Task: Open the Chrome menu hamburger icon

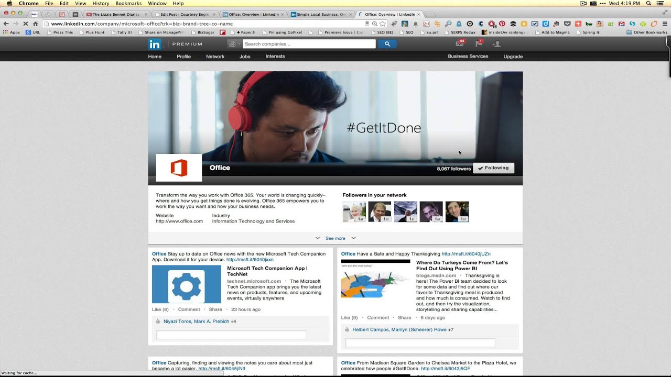Action: point(665,24)
